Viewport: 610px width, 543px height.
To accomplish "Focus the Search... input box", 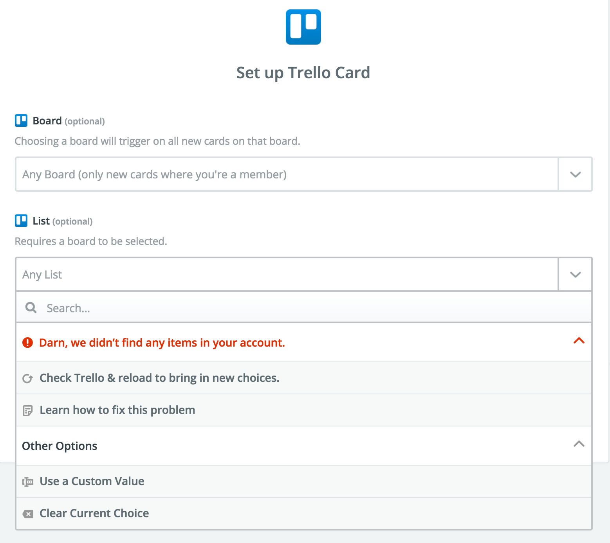I will pos(304,307).
